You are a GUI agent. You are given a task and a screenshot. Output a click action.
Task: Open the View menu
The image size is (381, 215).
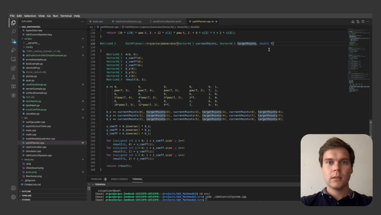click(x=41, y=16)
